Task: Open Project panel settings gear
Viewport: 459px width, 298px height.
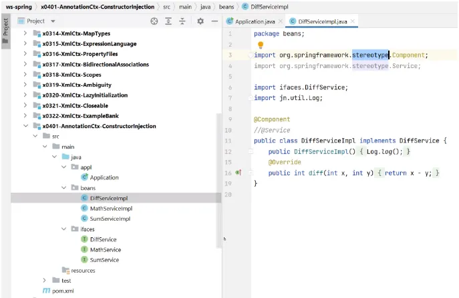Action: (200, 21)
